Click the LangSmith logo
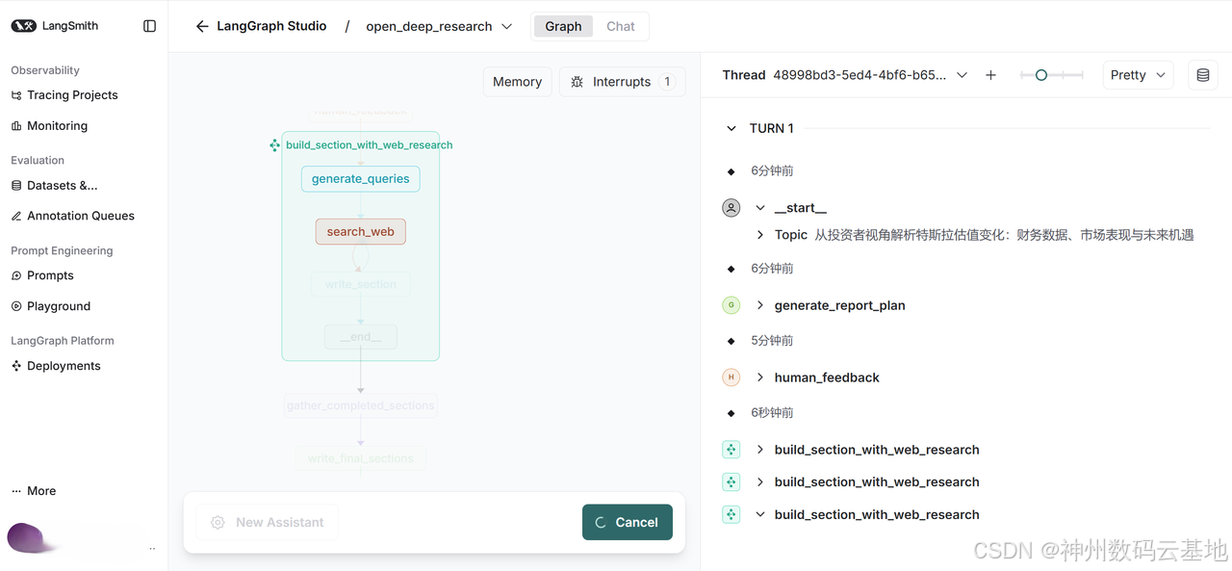Viewport: 1232px width, 571px height. pyautogui.click(x=55, y=26)
